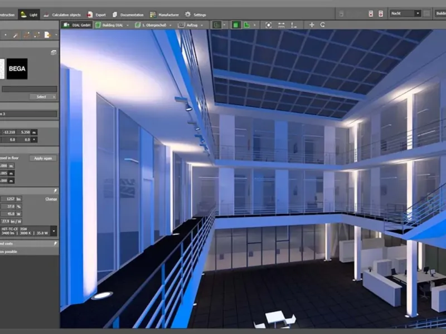Switch to the Light mode tab

tap(29, 14)
